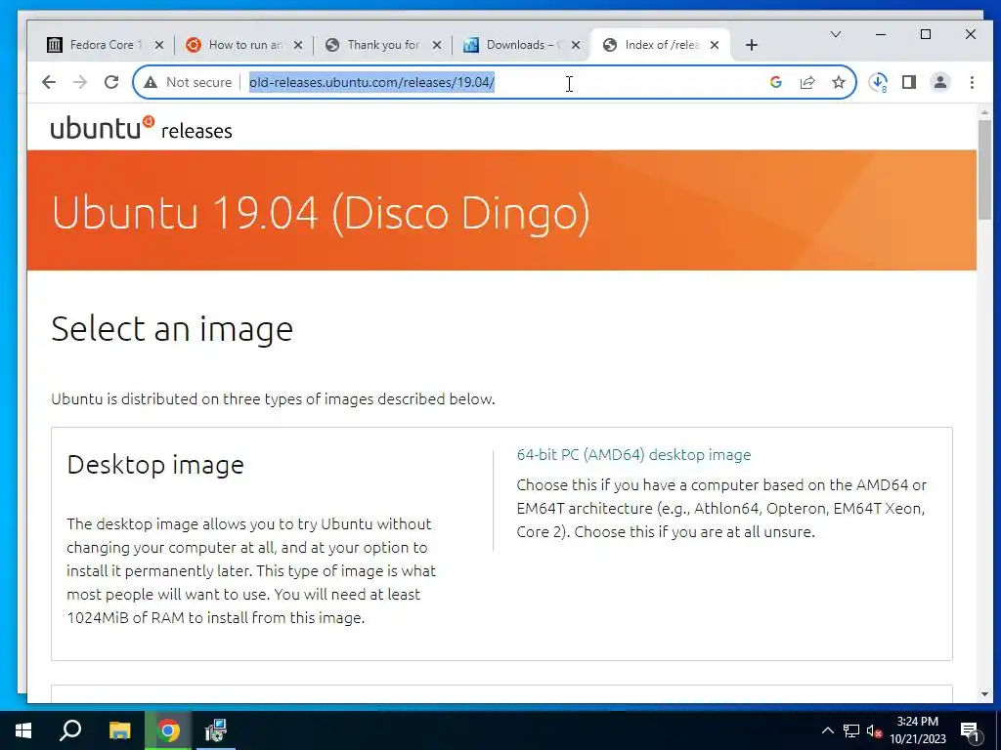Viewport: 1001px width, 750px height.
Task: Open the clock showing 3:24 PM
Action: coord(917,730)
